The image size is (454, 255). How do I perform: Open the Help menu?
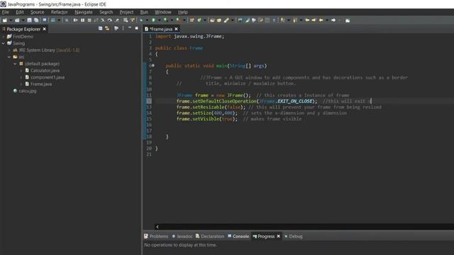pyautogui.click(x=183, y=12)
